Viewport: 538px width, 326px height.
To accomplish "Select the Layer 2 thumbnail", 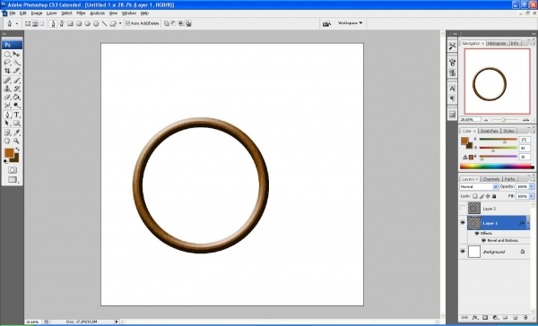I will pyautogui.click(x=474, y=208).
